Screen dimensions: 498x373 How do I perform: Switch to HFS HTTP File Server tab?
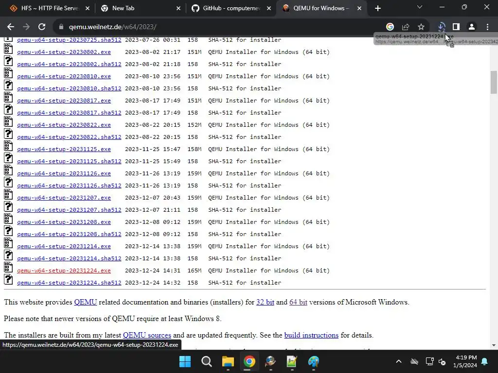50,8
